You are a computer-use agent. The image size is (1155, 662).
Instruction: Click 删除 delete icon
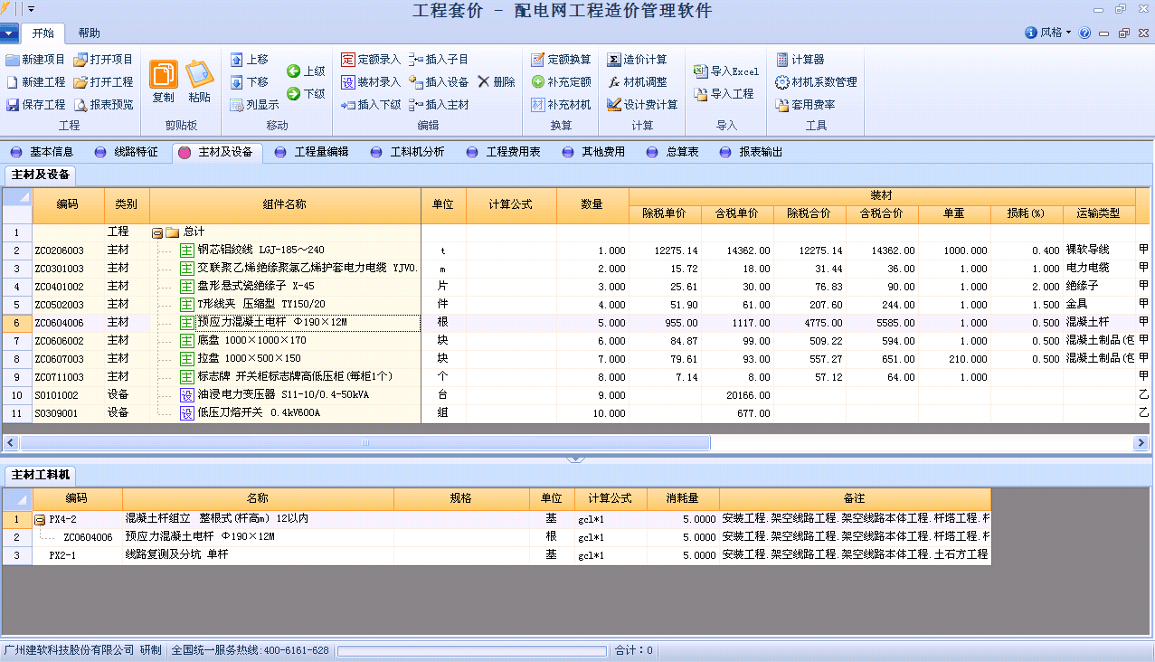pos(484,82)
